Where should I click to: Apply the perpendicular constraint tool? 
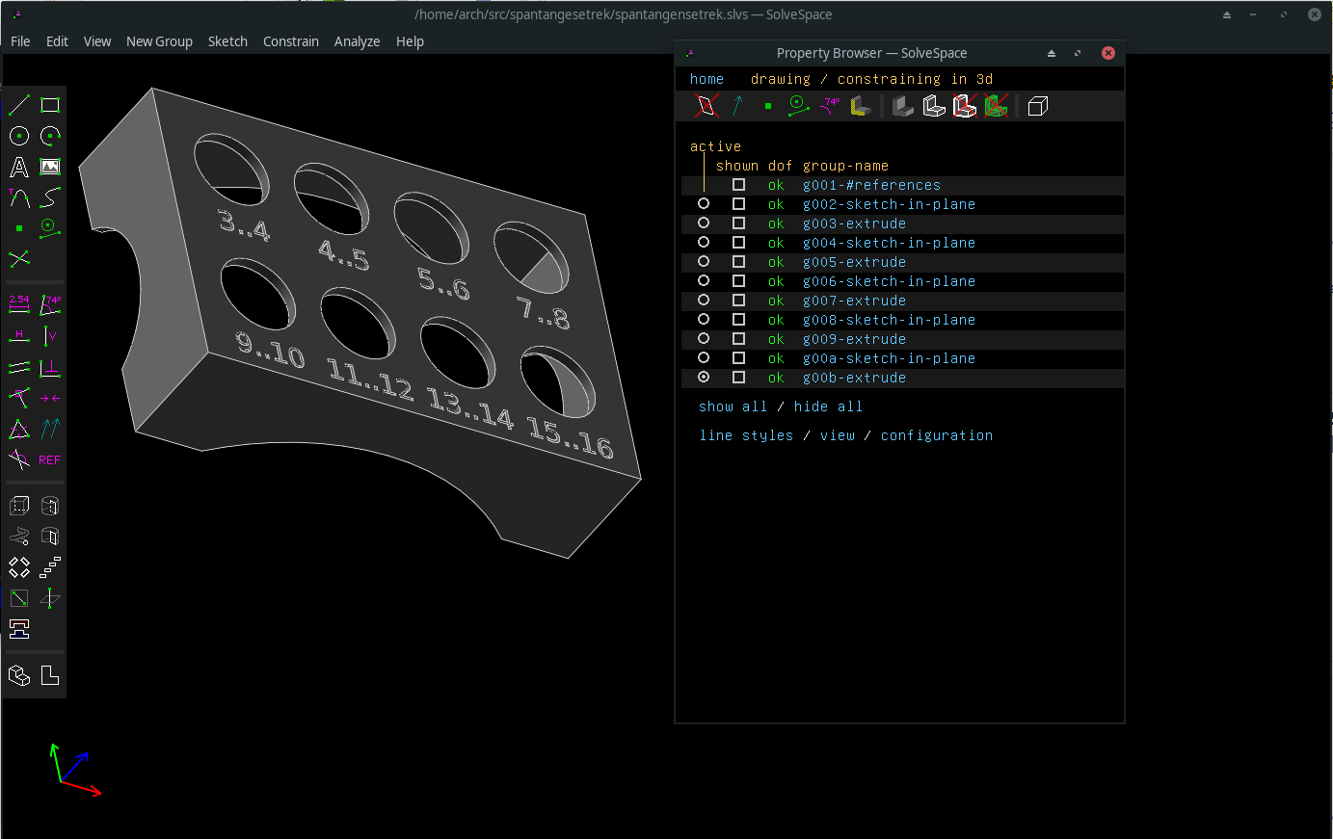tap(50, 367)
